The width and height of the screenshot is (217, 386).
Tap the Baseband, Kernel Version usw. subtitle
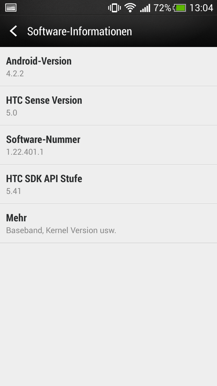pyautogui.click(x=61, y=231)
